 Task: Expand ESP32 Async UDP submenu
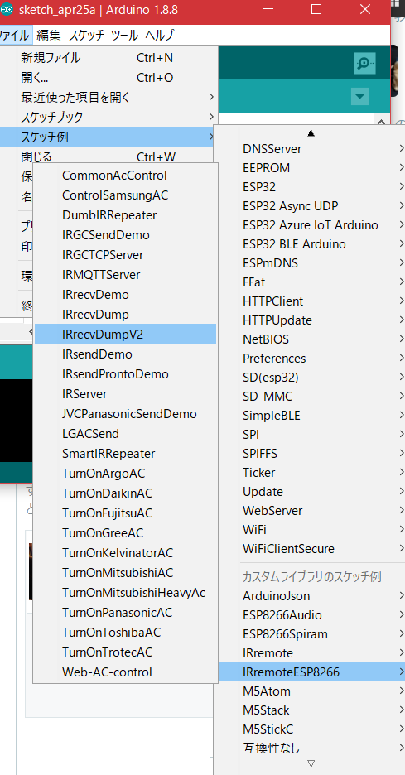click(x=311, y=205)
